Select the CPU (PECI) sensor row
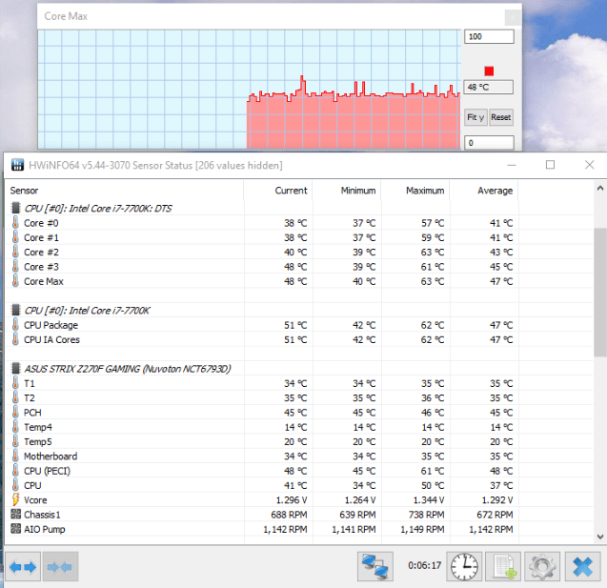This screenshot has width=607, height=588. coord(299,471)
